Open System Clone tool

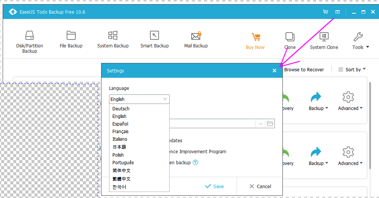click(x=324, y=41)
